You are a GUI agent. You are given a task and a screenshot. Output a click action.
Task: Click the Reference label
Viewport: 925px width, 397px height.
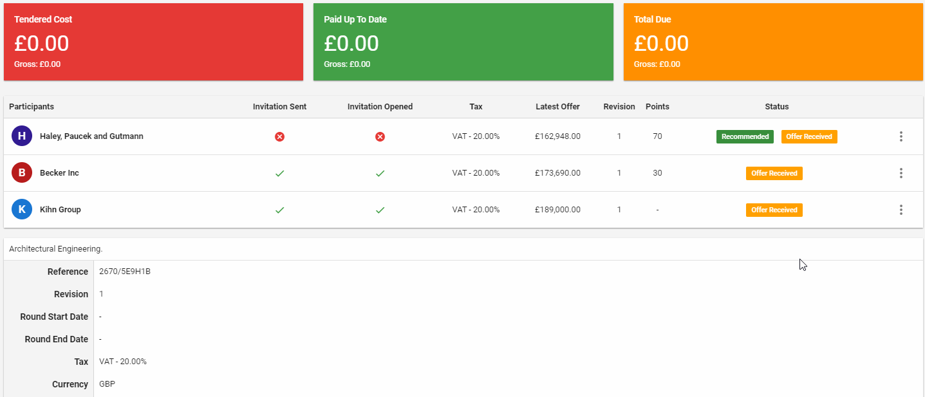click(x=68, y=272)
